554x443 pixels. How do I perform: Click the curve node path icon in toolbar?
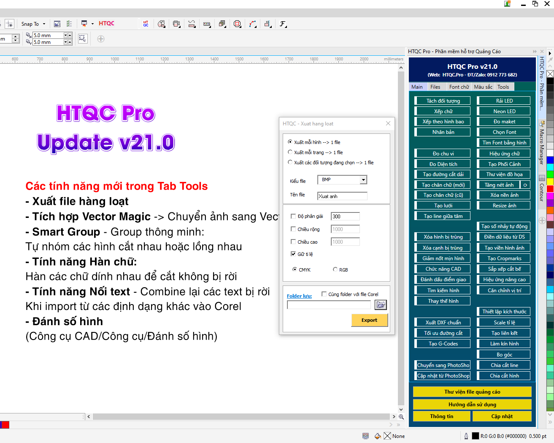coord(252,24)
